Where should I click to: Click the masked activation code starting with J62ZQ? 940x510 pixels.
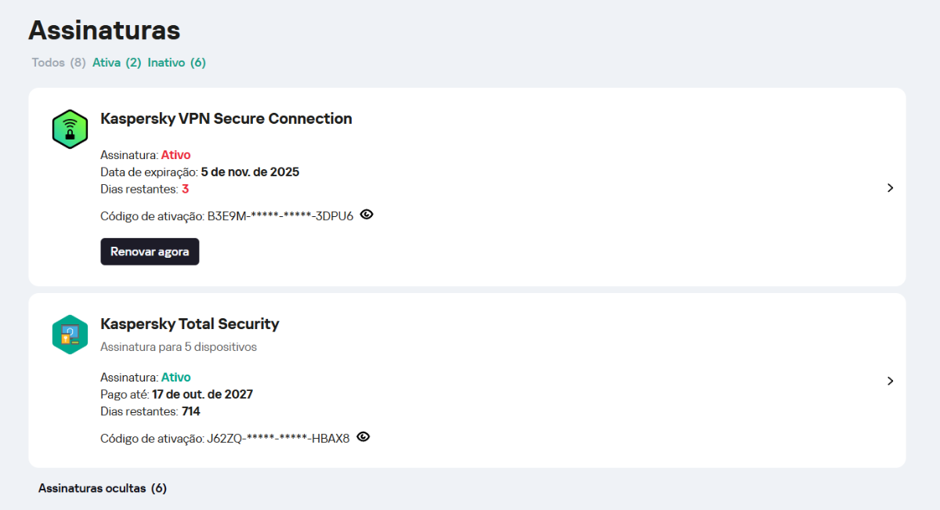pos(278,438)
